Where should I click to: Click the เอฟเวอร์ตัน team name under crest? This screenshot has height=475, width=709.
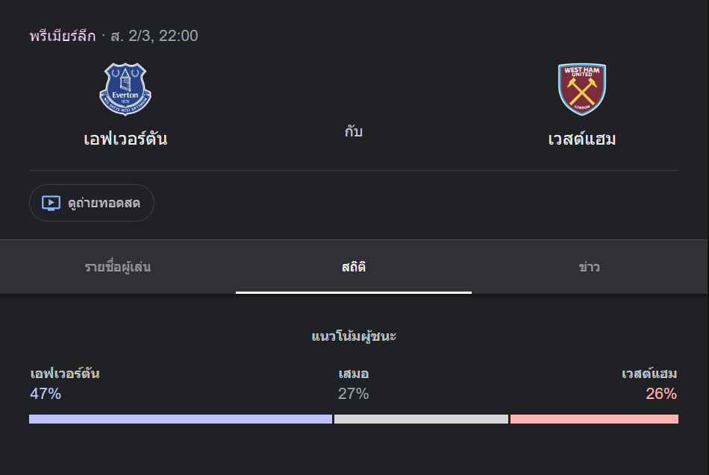pyautogui.click(x=125, y=139)
